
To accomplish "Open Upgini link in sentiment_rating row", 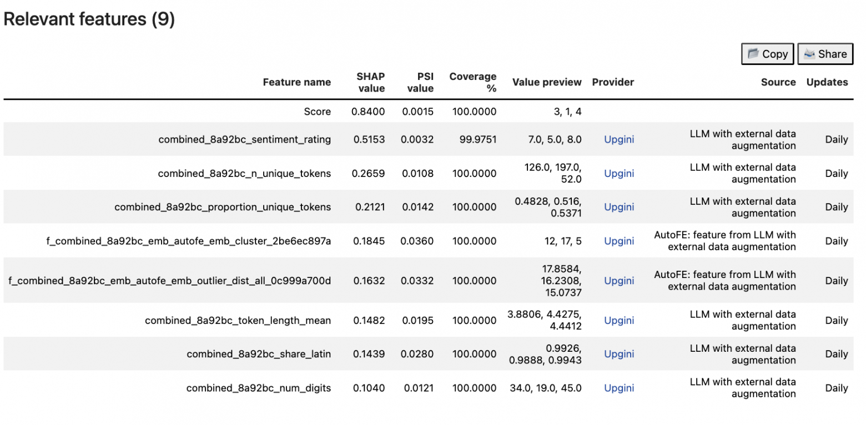I will pos(619,139).
